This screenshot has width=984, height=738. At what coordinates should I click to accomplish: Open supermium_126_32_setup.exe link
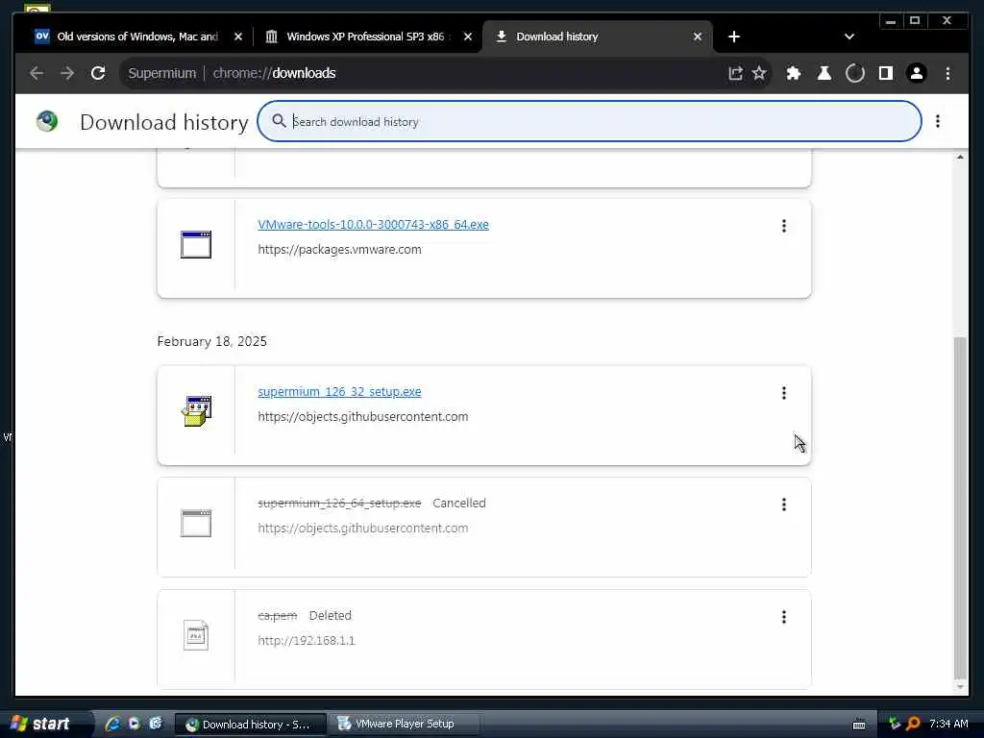click(x=339, y=392)
